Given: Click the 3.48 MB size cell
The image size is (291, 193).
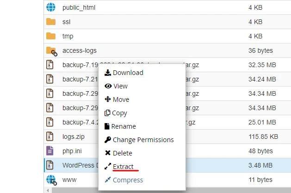Looking at the screenshot, I should [x=260, y=165].
